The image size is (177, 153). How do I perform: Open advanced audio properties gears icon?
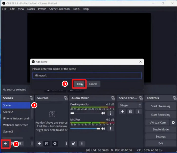pos(74,143)
